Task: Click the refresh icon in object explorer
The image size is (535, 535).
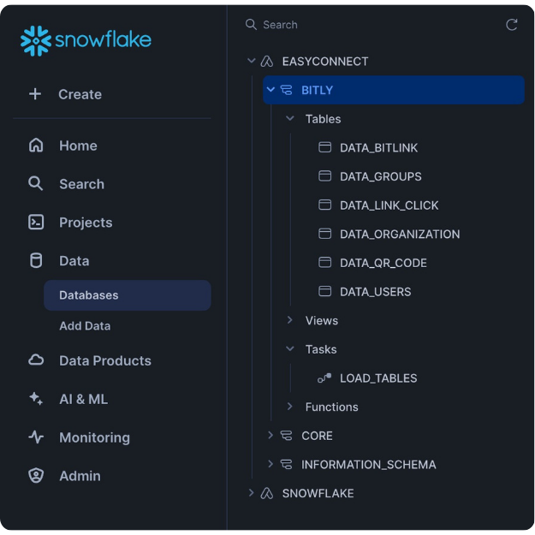Action: (511, 25)
